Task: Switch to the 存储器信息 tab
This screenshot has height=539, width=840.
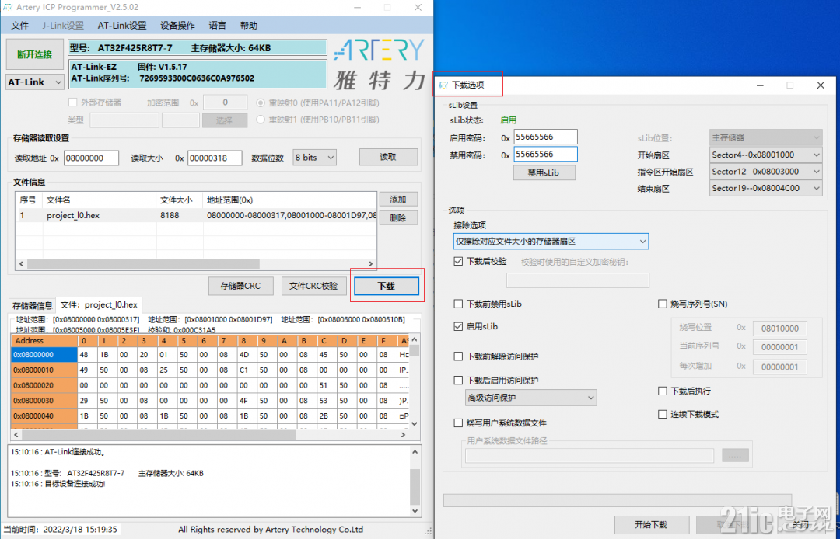Action: (33, 306)
